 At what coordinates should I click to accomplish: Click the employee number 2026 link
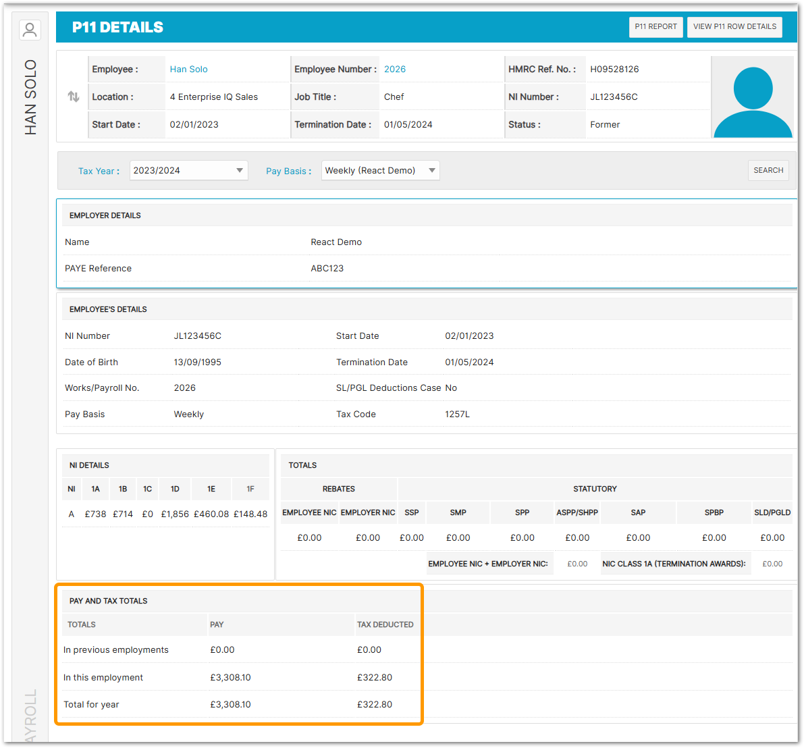click(x=395, y=69)
